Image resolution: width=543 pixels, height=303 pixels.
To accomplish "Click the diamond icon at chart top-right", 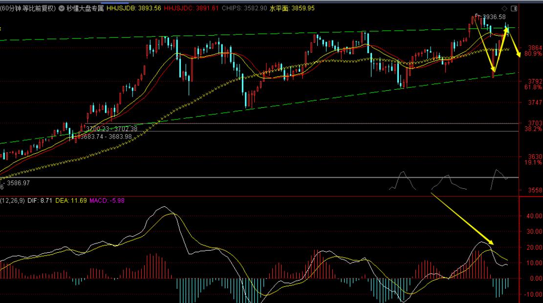I will coord(504,8).
